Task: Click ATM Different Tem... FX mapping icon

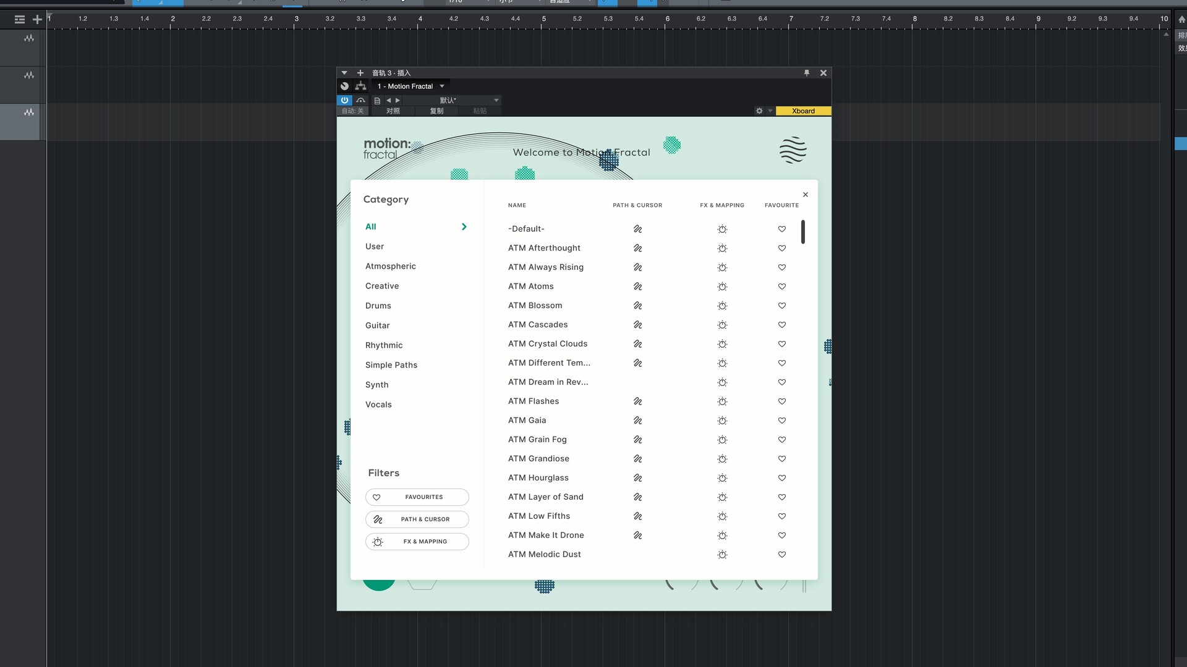Action: click(722, 363)
